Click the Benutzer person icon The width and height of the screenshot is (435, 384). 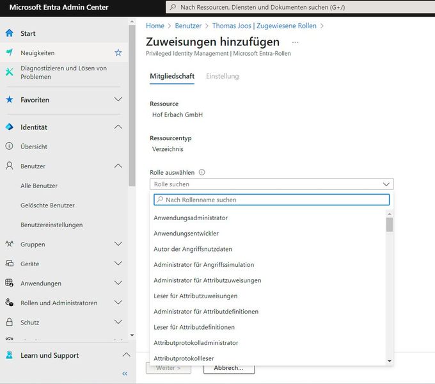click(9, 166)
